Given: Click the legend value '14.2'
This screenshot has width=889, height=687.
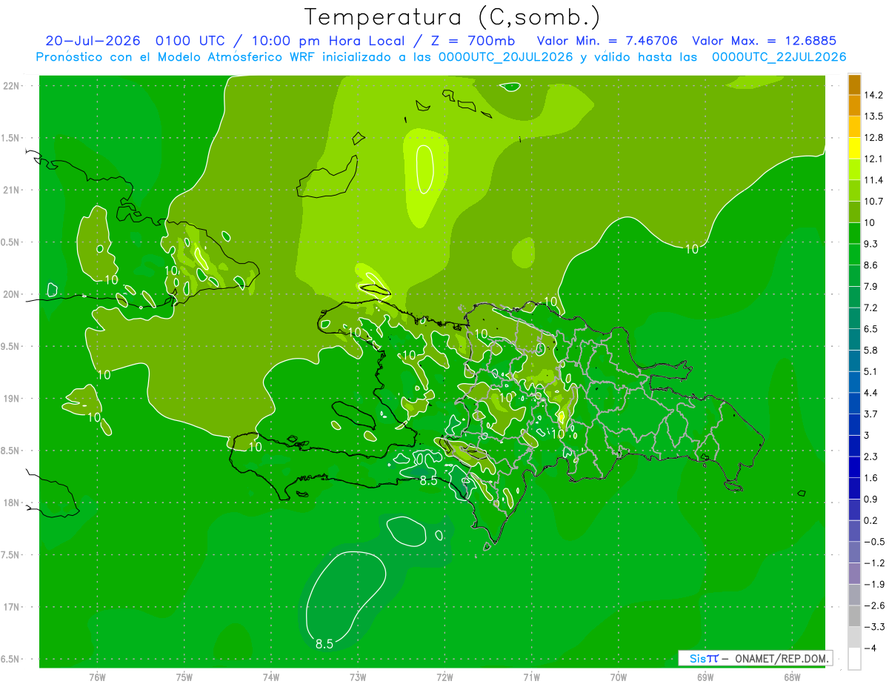Looking at the screenshot, I should point(873,95).
